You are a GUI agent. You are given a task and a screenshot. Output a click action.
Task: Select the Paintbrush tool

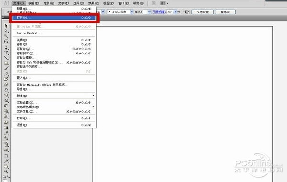click(x=6, y=68)
